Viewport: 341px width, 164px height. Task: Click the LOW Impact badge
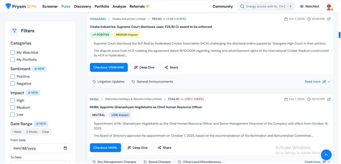120,115
